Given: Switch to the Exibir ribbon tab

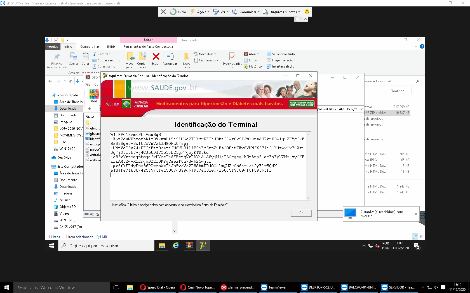Looking at the screenshot, I should [x=111, y=47].
